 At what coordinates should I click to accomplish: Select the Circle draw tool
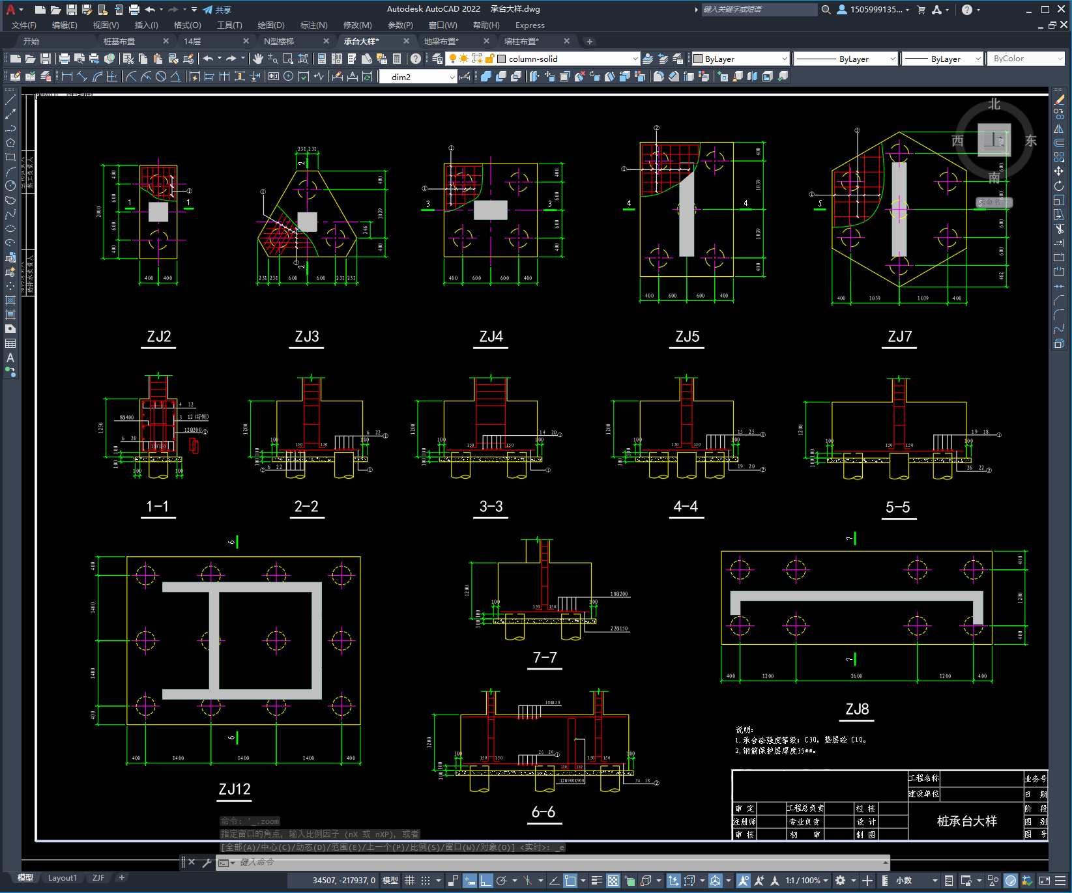(x=10, y=186)
